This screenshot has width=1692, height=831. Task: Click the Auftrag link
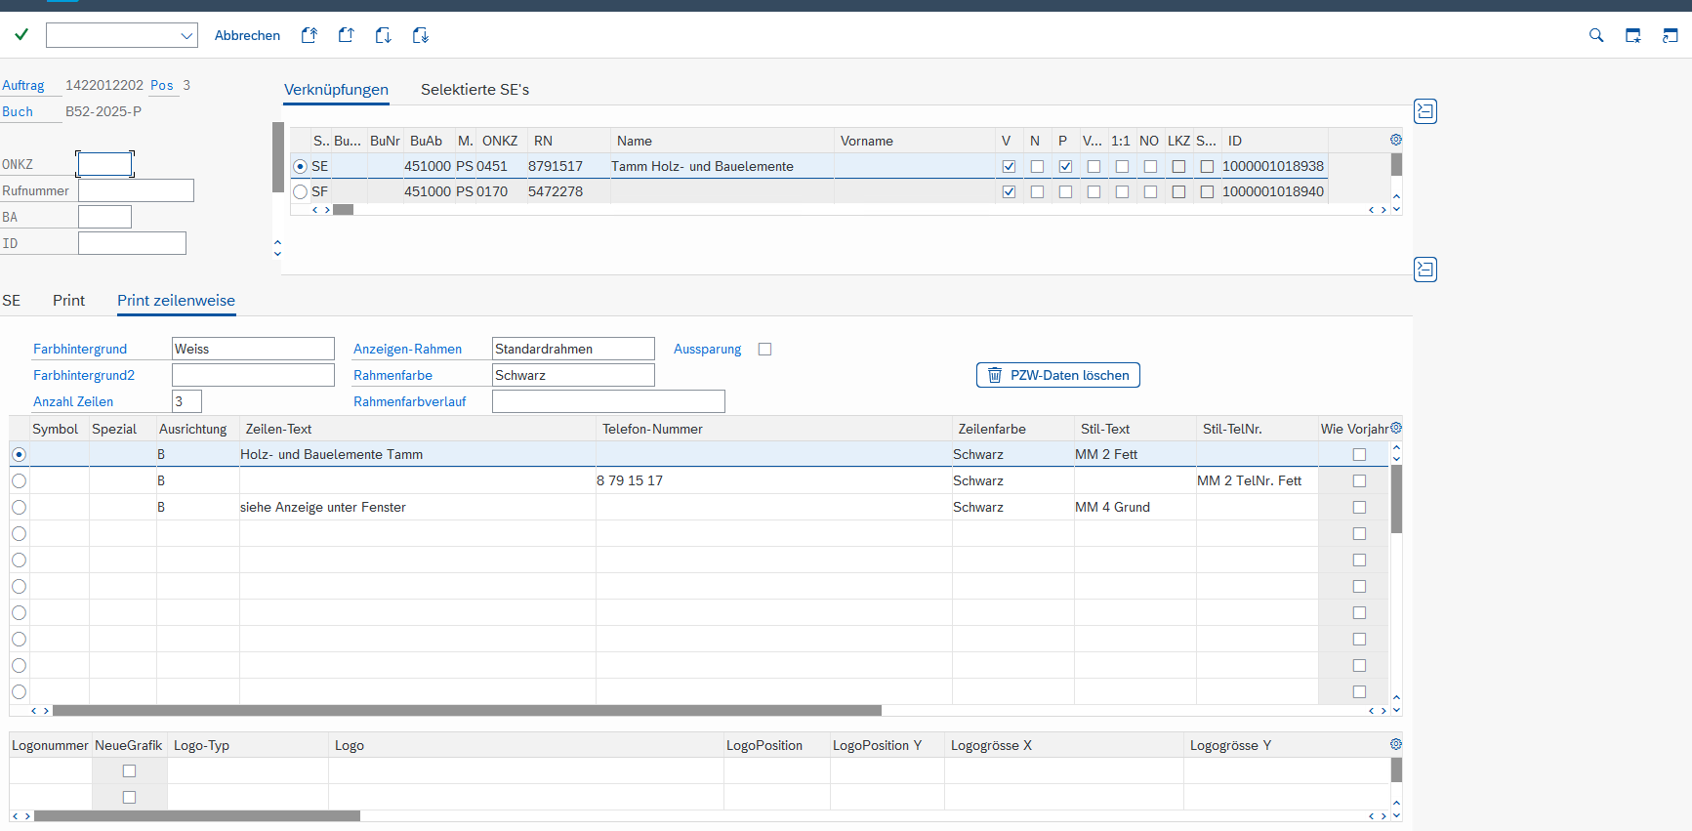pos(23,85)
